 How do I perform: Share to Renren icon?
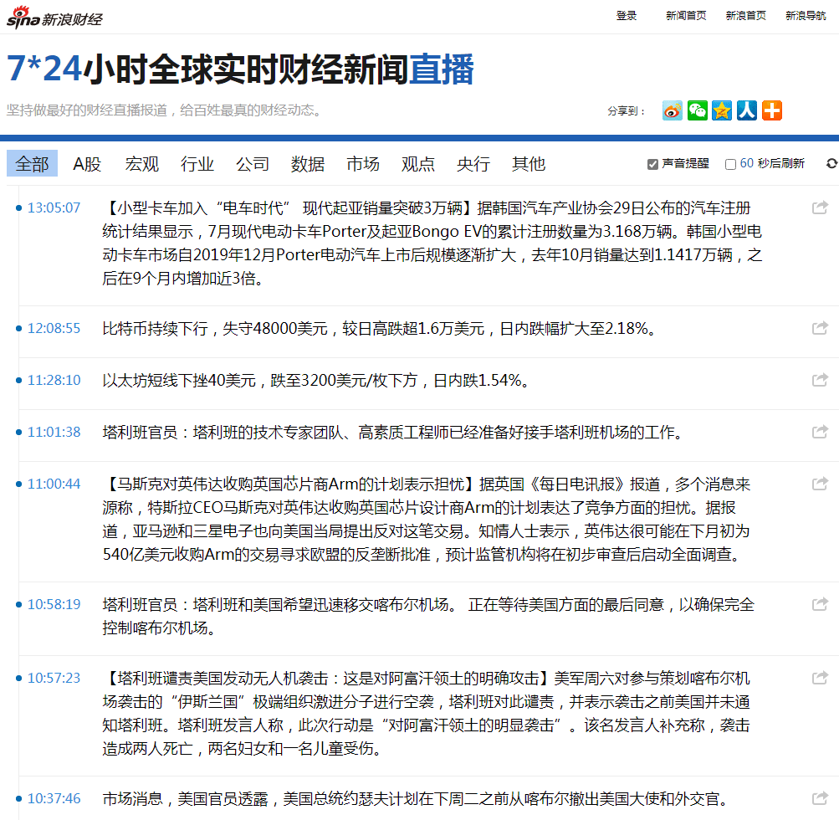coord(747,110)
